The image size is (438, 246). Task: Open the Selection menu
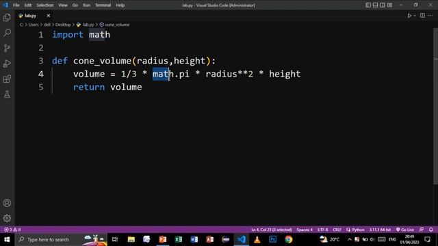click(44, 5)
